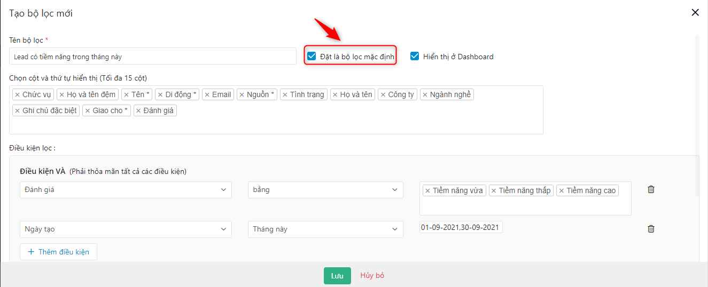Remove the Tiềm năng cao tag

pos(561,191)
